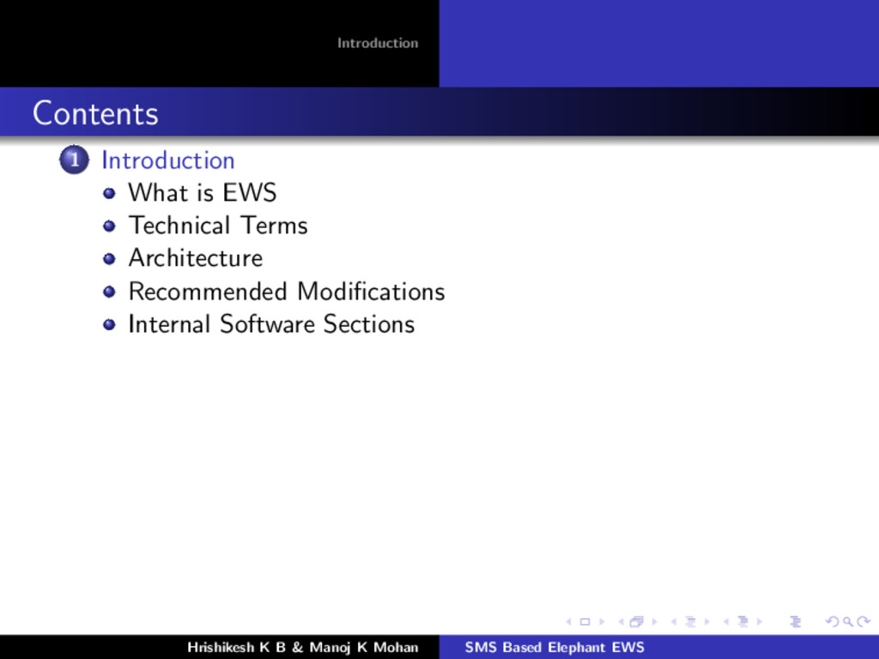This screenshot has height=659, width=879.
Task: Open the What is EWS subsection
Action: (203, 193)
